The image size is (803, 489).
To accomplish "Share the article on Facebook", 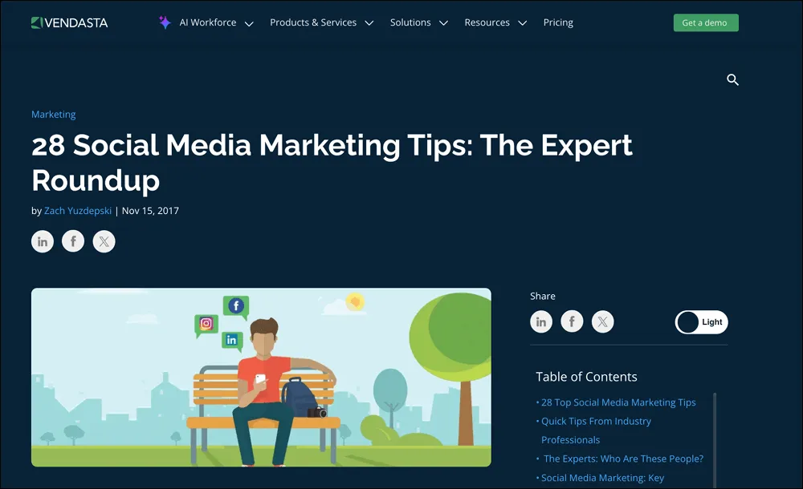I will (72, 240).
